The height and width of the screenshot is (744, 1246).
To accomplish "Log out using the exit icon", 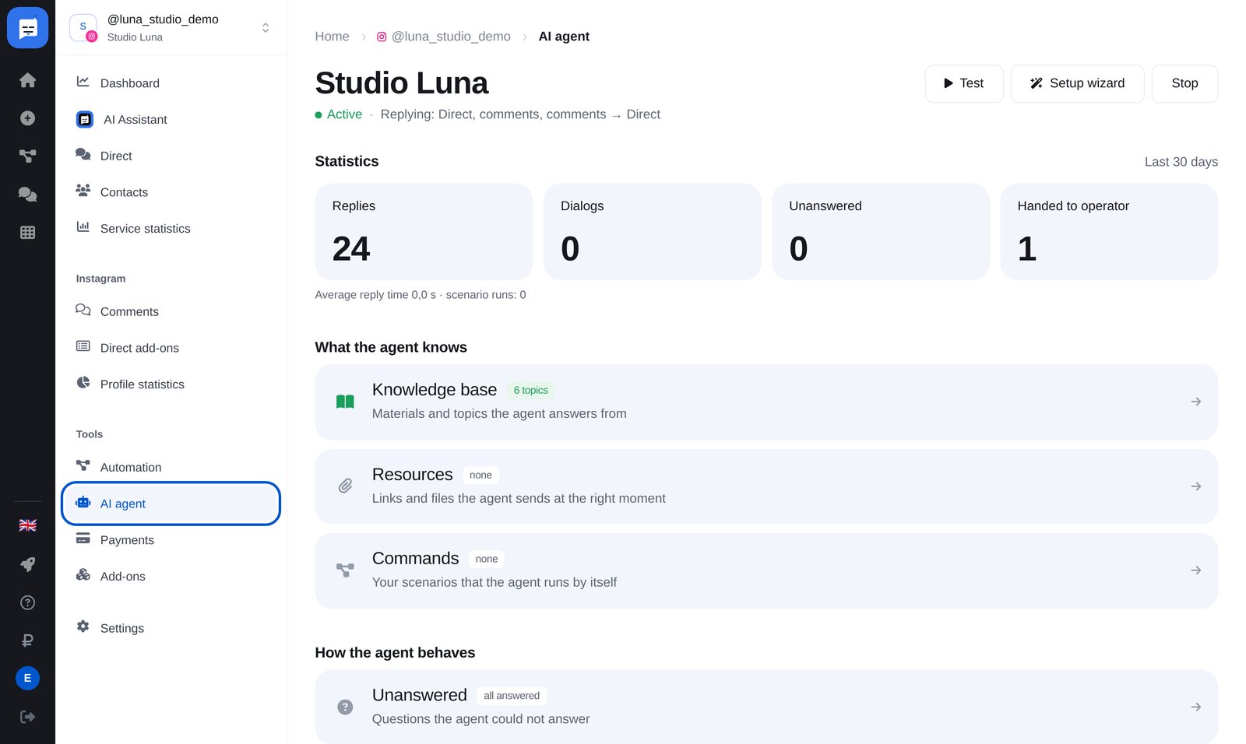I will point(27,717).
